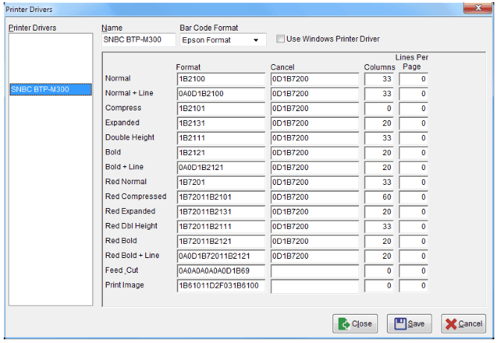The image size is (498, 343).
Task: Click the Bold Cancel code field
Action: (x=314, y=152)
